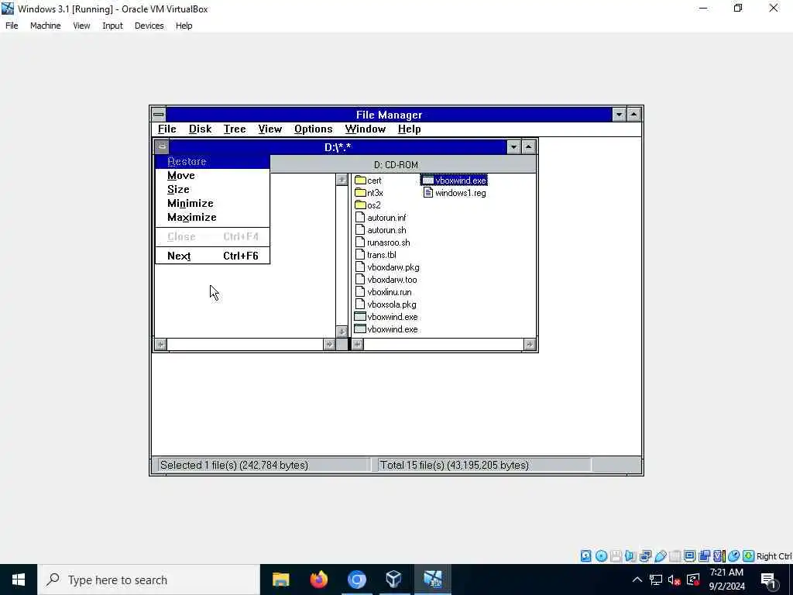
Task: Open the VirtualBox Input menu
Action: [112, 26]
